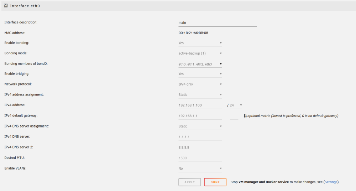Click the IPv4 address field 192.168.1.100
The image size is (356, 191).
(200, 105)
